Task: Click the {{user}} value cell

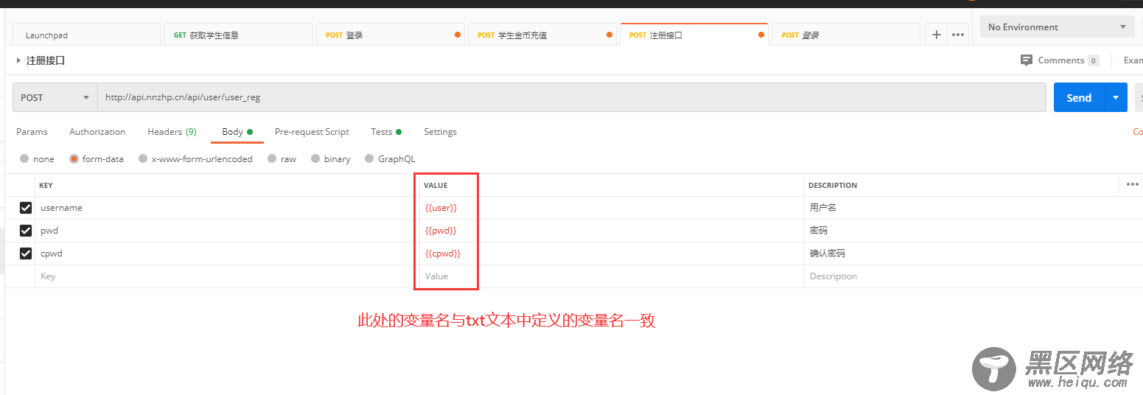Action: (x=611, y=208)
